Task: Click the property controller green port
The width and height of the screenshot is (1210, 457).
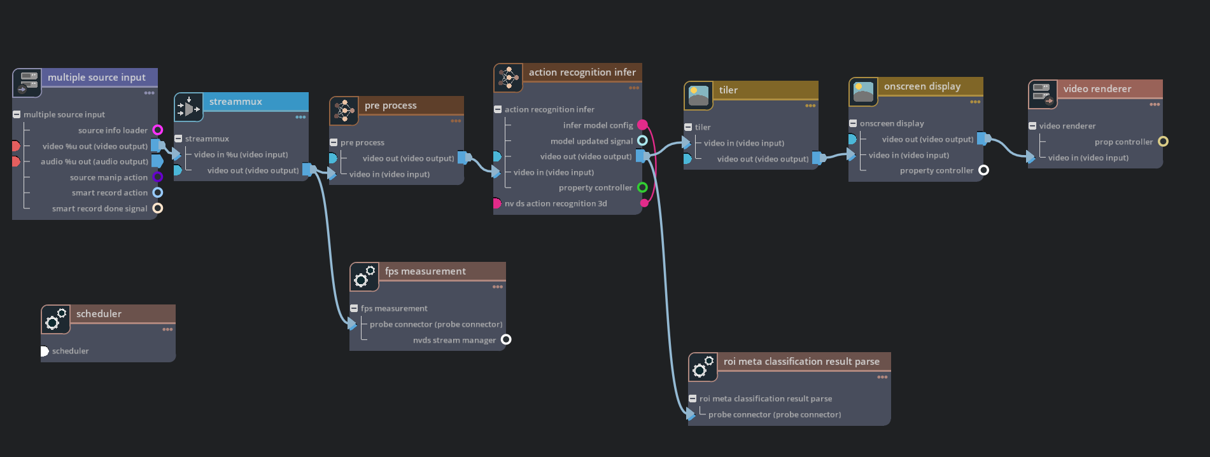Action: (642, 188)
